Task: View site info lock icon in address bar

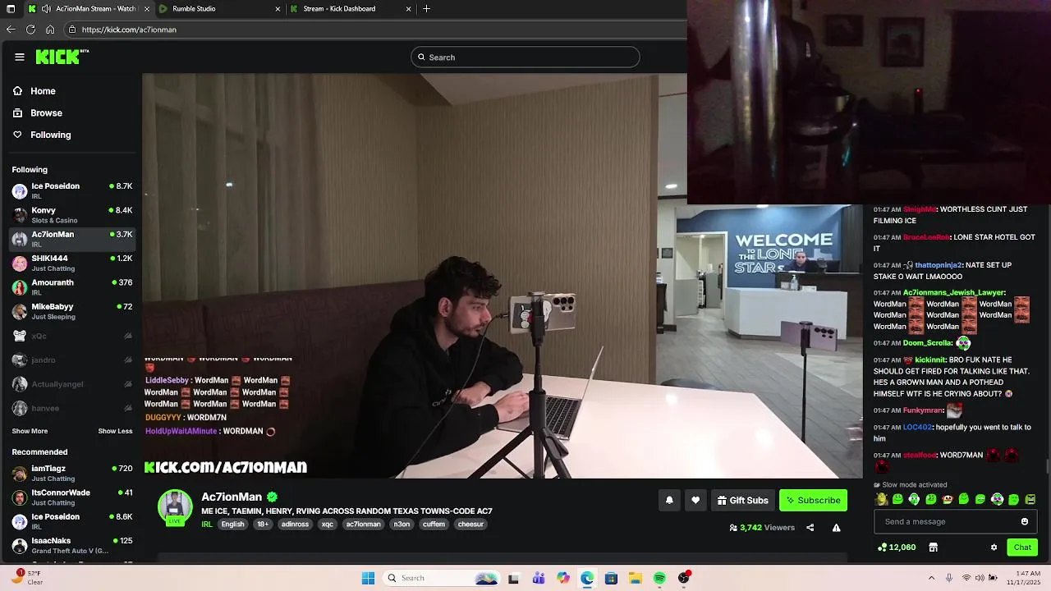Action: point(72,30)
